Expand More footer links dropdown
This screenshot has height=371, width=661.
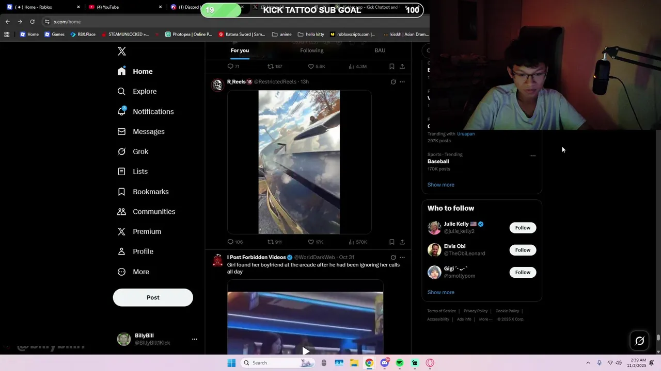485,319
